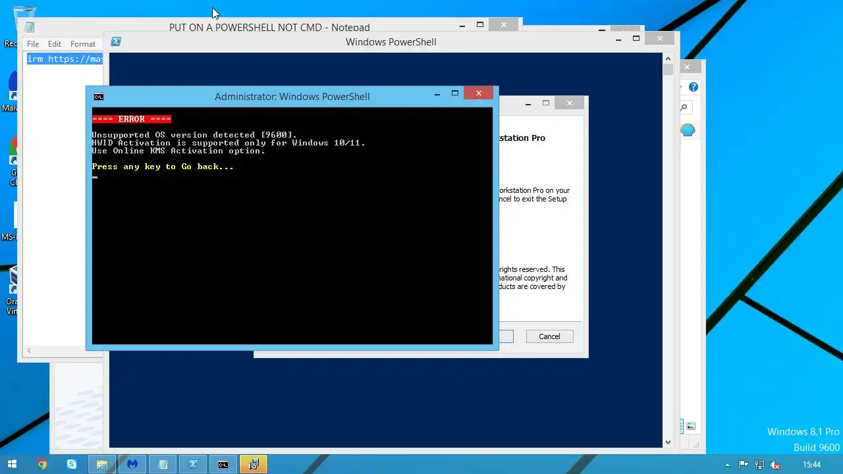Click the selected 'irm https' text in Notepad
Screen dimensions: 843x474
pyautogui.click(x=65, y=59)
